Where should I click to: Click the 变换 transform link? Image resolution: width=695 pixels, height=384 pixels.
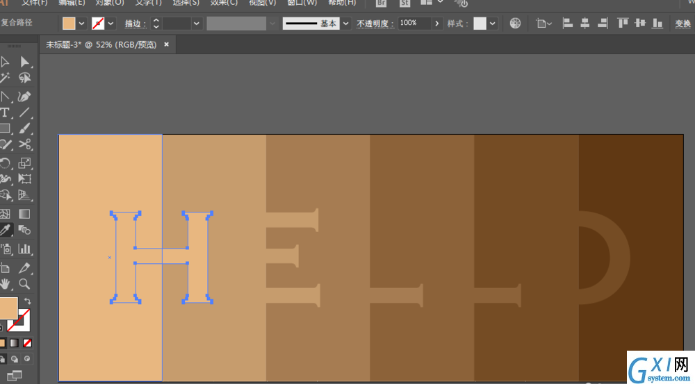pos(682,24)
